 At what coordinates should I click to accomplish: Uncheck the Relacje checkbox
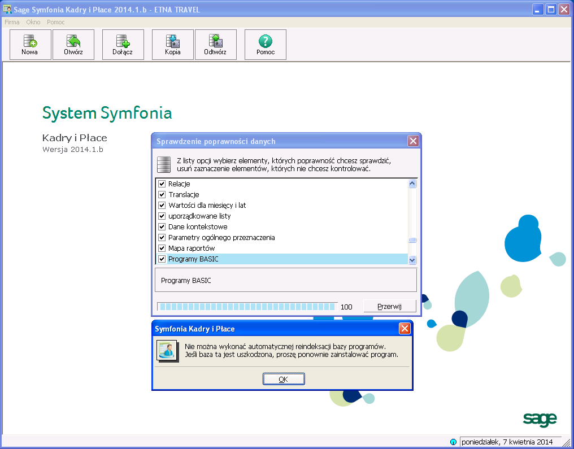[x=162, y=184]
